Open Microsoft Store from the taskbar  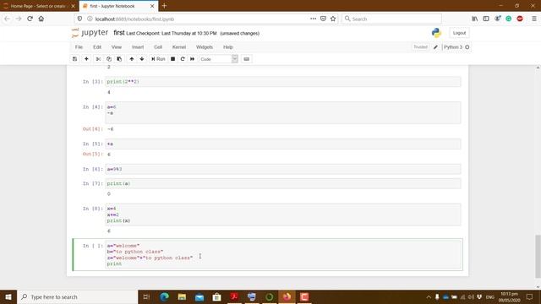point(217,296)
